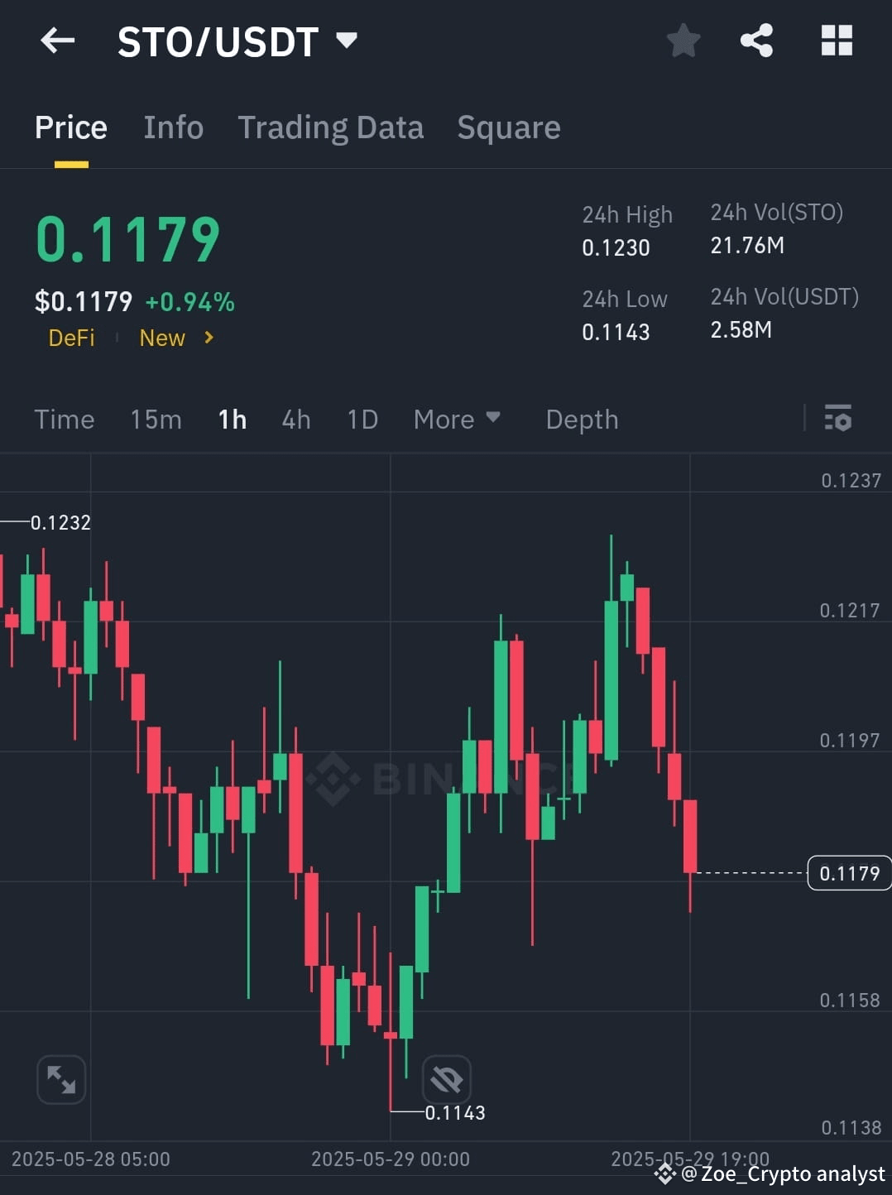
Task: Select the 1D timeframe
Action: tap(362, 420)
